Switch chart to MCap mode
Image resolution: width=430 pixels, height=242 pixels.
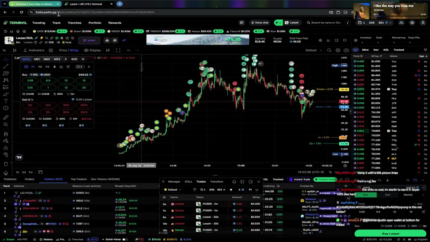74,50
